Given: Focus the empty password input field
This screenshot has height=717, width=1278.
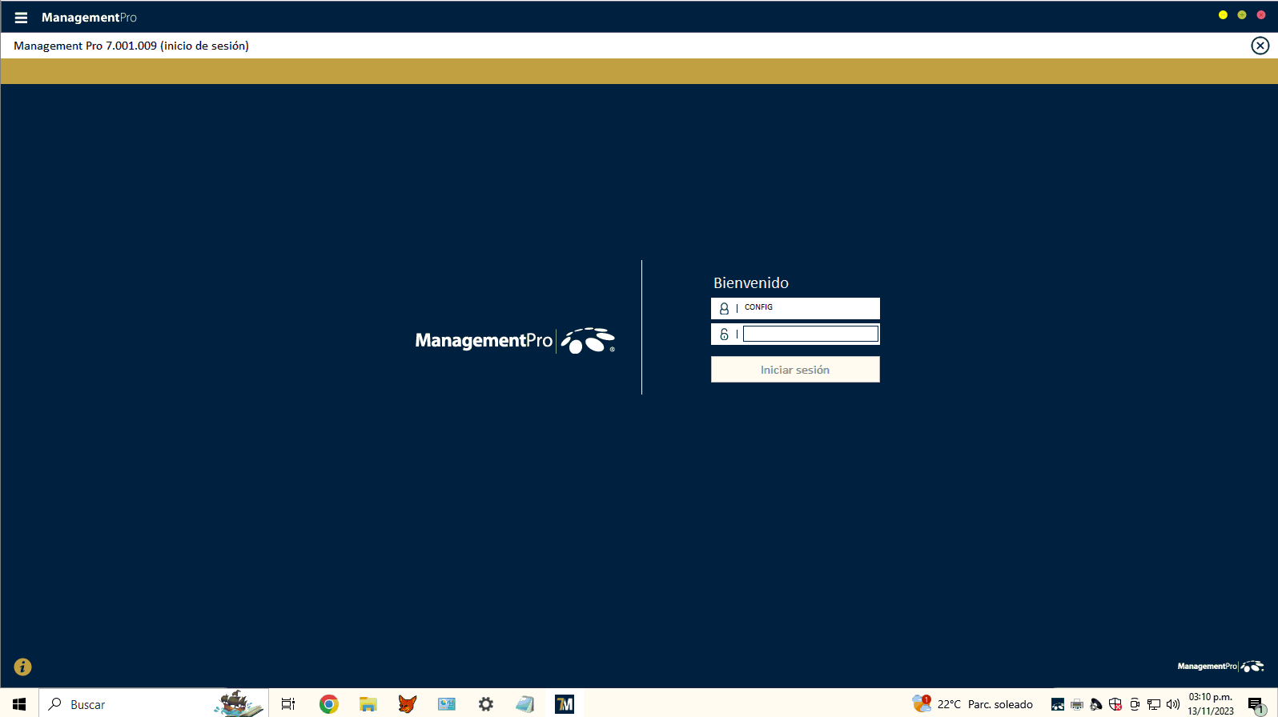Looking at the screenshot, I should [810, 334].
